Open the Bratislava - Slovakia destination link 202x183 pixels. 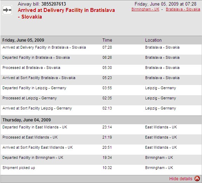coord(183,9)
